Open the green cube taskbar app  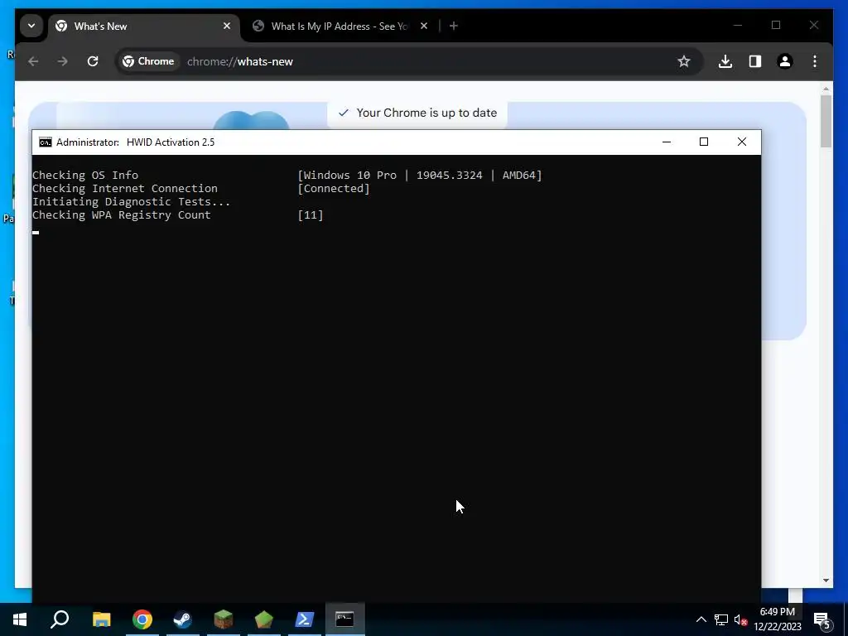coord(264,619)
